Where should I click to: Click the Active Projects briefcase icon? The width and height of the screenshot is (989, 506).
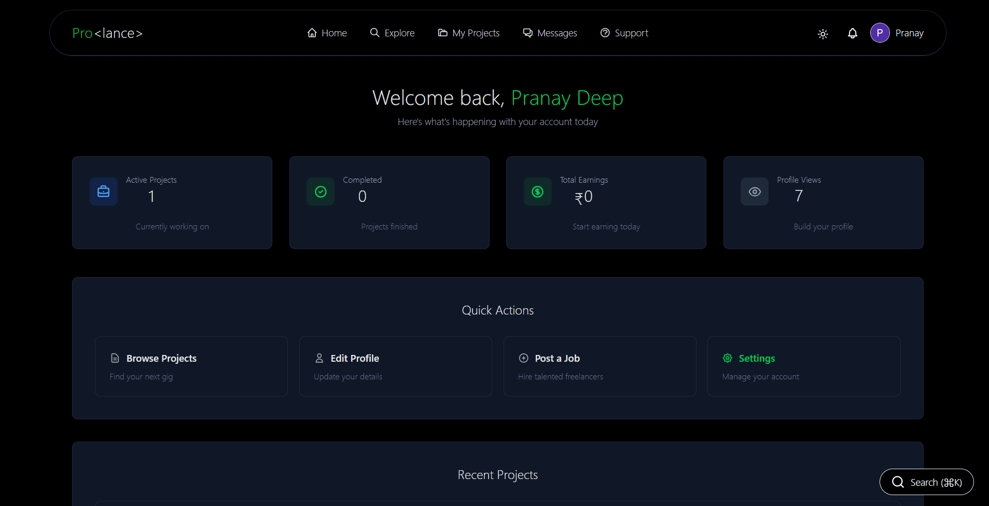pyautogui.click(x=104, y=192)
